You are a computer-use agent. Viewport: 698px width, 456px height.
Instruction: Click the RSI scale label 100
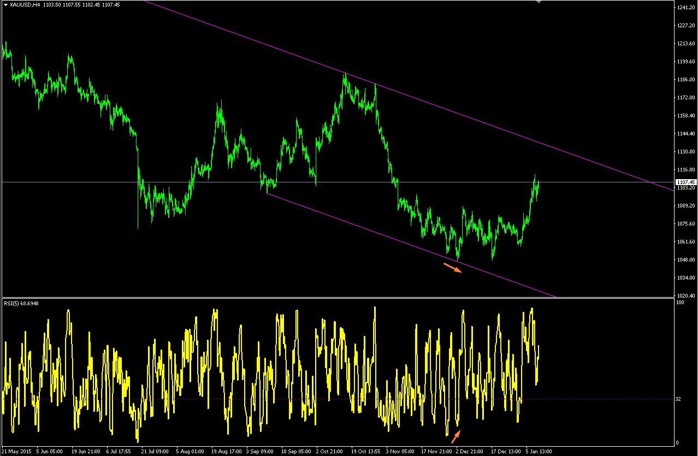pos(681,303)
